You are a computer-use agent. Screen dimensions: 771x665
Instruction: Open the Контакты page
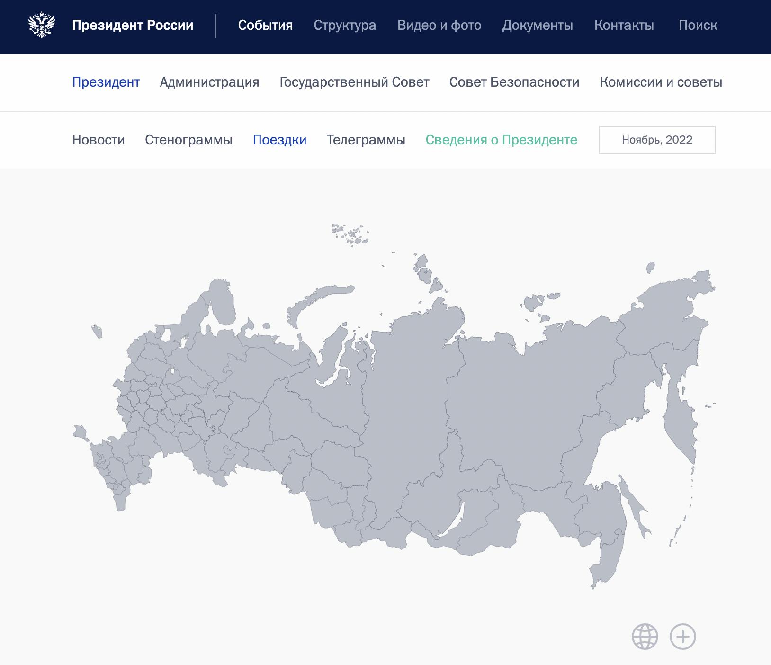(624, 26)
